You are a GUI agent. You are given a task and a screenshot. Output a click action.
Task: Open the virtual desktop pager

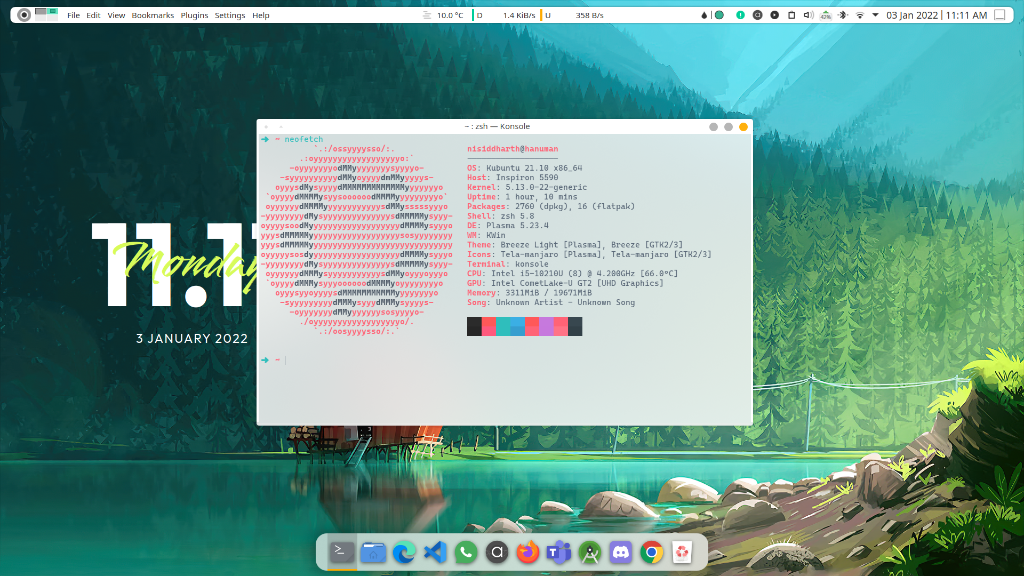[x=46, y=14]
